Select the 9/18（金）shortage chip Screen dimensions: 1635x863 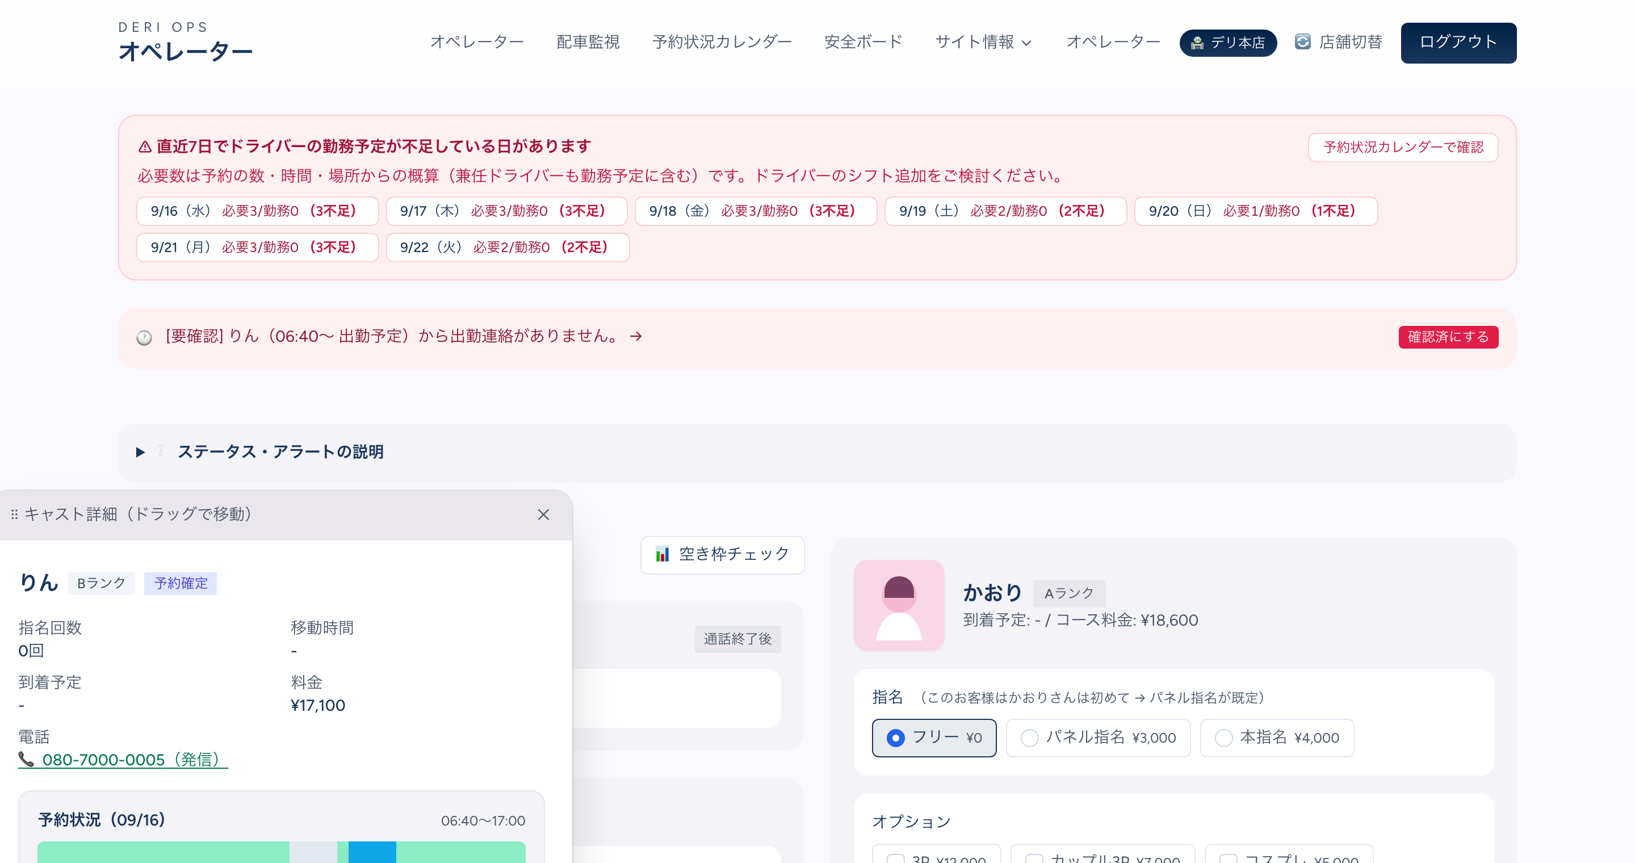(756, 211)
